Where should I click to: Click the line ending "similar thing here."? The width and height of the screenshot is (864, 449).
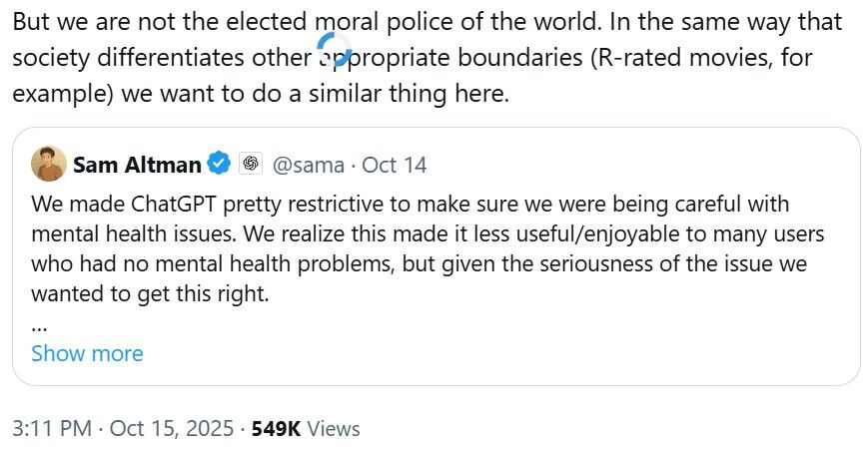tap(260, 95)
